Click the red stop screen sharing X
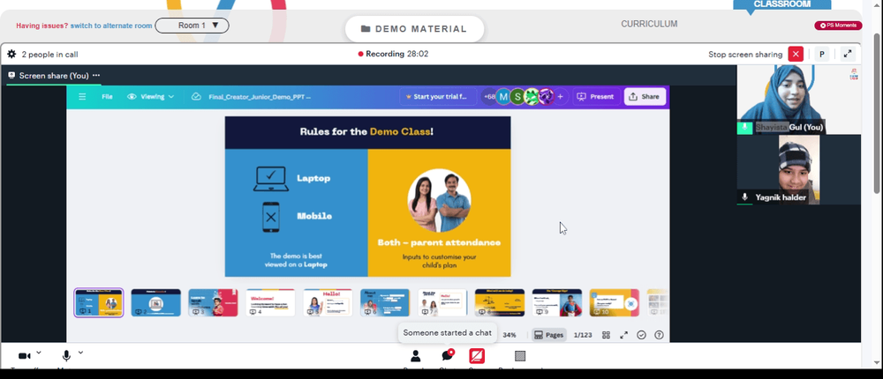 tap(796, 55)
